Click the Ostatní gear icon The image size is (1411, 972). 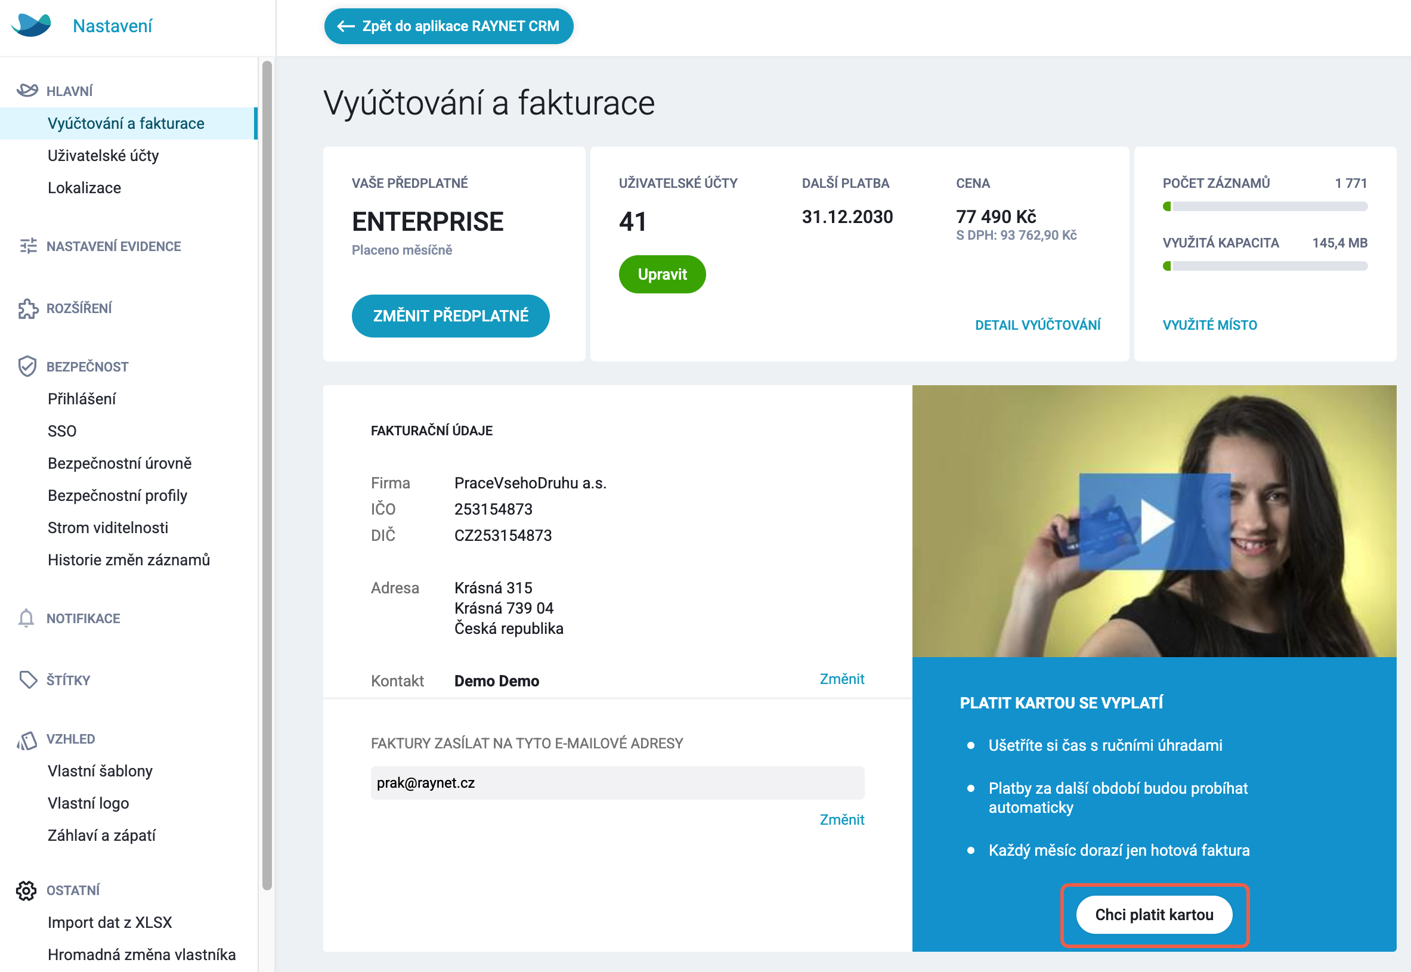click(x=26, y=890)
